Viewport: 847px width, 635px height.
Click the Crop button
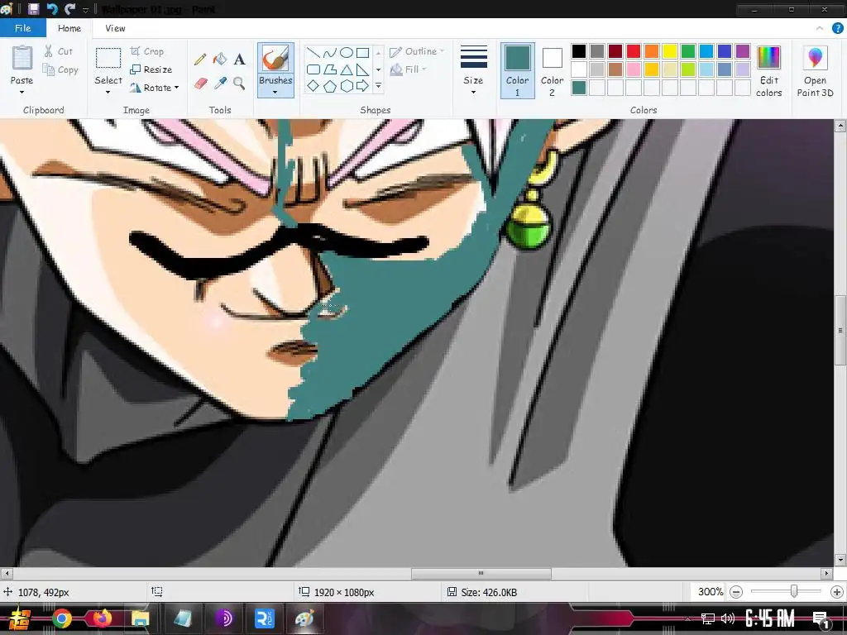[x=147, y=51]
